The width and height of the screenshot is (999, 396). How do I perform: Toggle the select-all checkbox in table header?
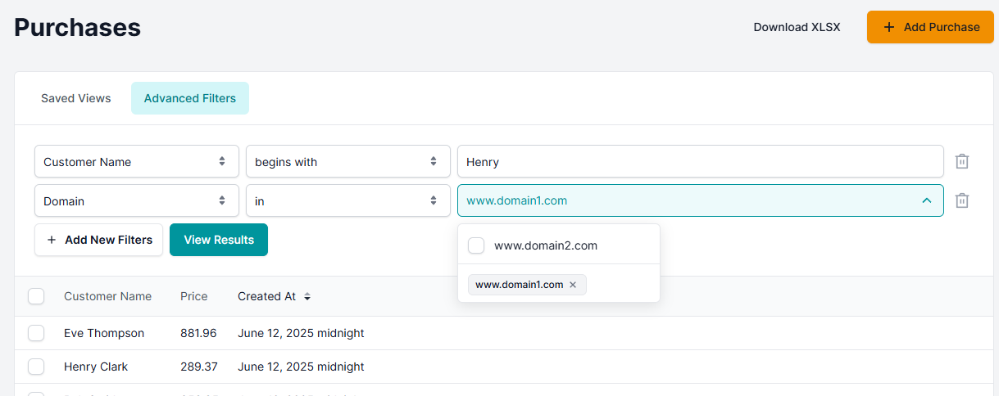[36, 296]
